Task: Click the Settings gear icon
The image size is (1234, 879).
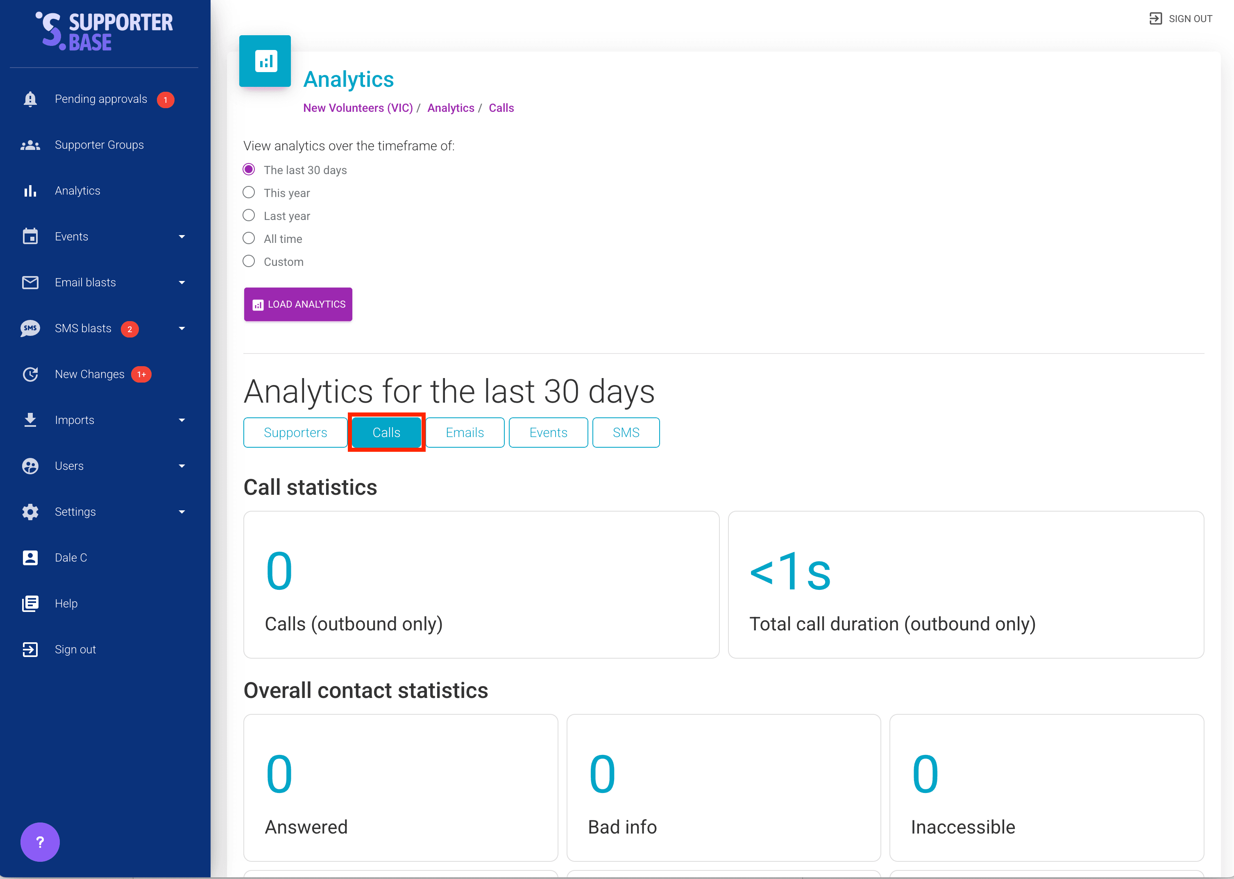Action: pyautogui.click(x=30, y=512)
